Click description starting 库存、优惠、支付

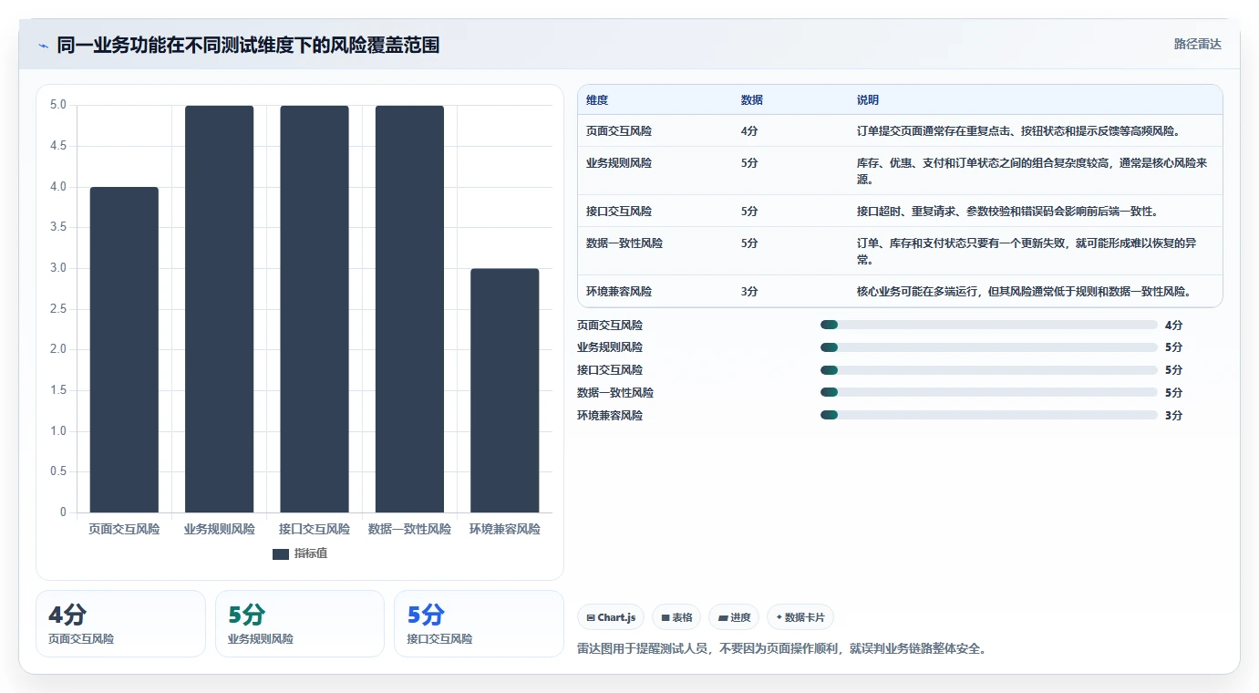pos(1032,171)
